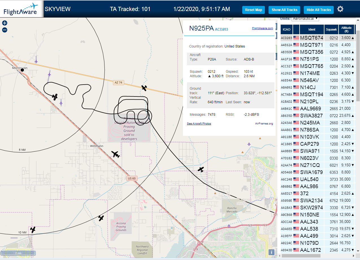Select the MSQT765 aircraft row
Image resolution: width=360 pixels, height=260 pixels.
318,66
